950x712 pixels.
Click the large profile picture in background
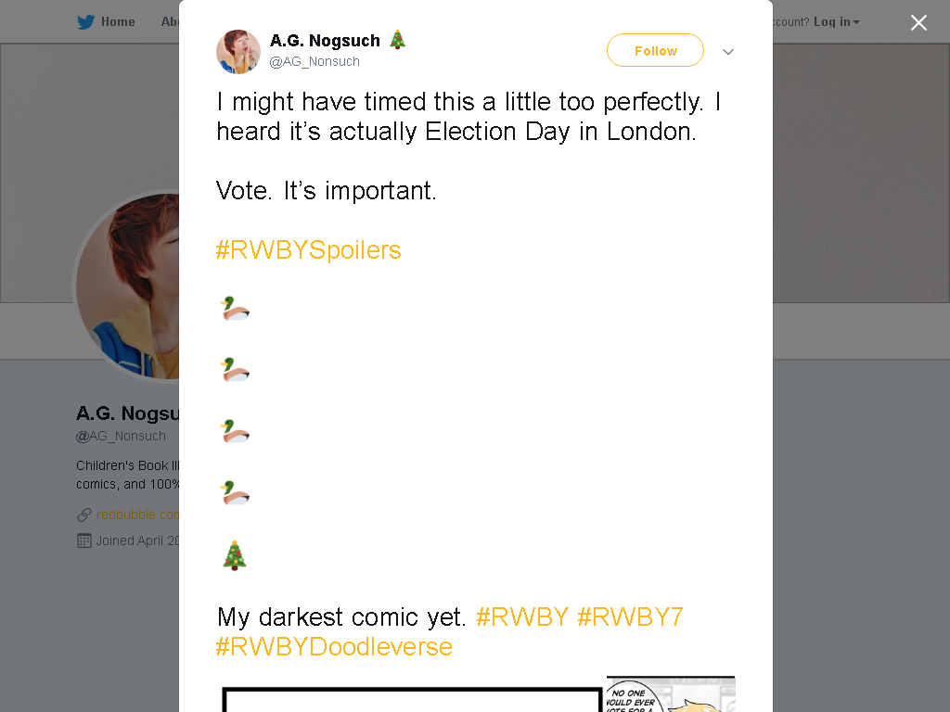[x=126, y=287]
